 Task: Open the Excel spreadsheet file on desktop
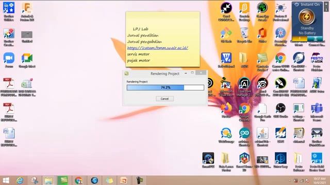tap(27, 87)
